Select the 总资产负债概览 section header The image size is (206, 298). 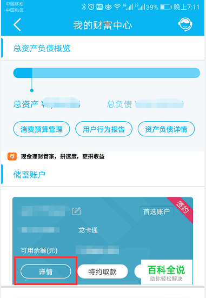click(42, 48)
